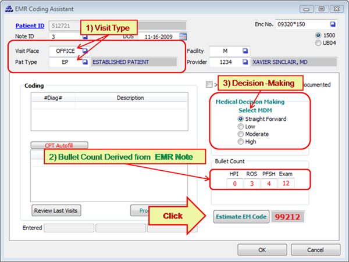Image resolution: width=349 pixels, height=262 pixels.
Task: Select High MDM option
Action: coord(241,141)
